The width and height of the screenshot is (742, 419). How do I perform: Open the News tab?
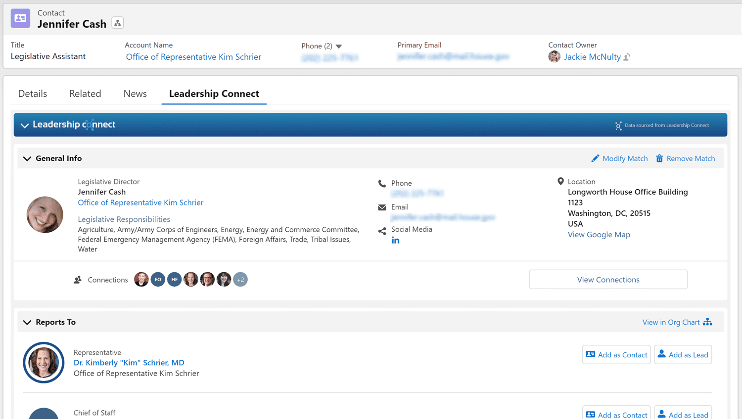[135, 94]
